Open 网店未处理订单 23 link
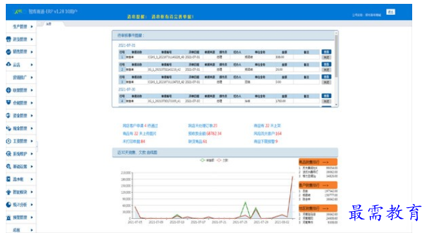Screen dimensions: 427x233 click(x=203, y=126)
